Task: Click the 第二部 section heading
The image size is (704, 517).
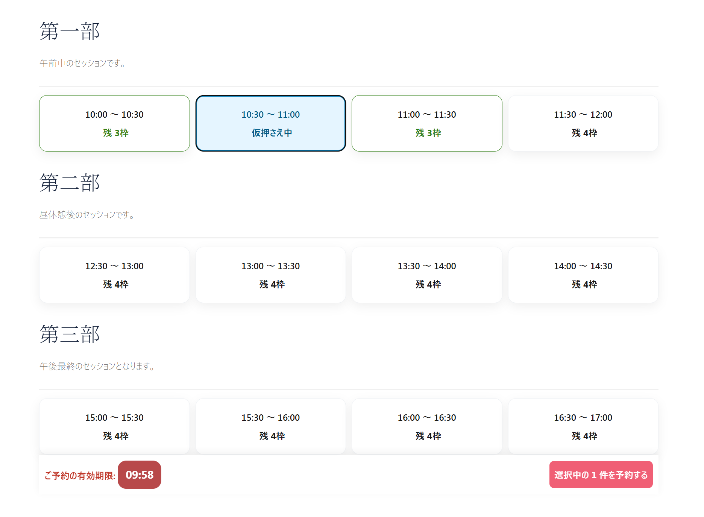Action: coord(70,183)
